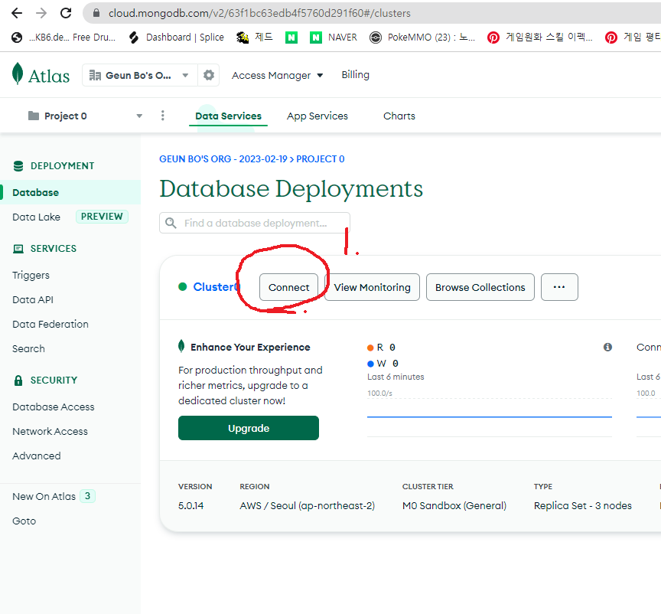Open Data Federation in the sidebar
The width and height of the screenshot is (661, 614).
(50, 324)
